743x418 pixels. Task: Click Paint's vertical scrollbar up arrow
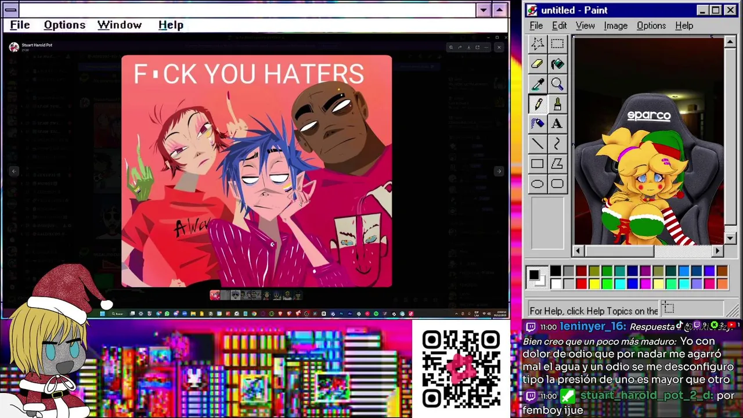tap(730, 42)
